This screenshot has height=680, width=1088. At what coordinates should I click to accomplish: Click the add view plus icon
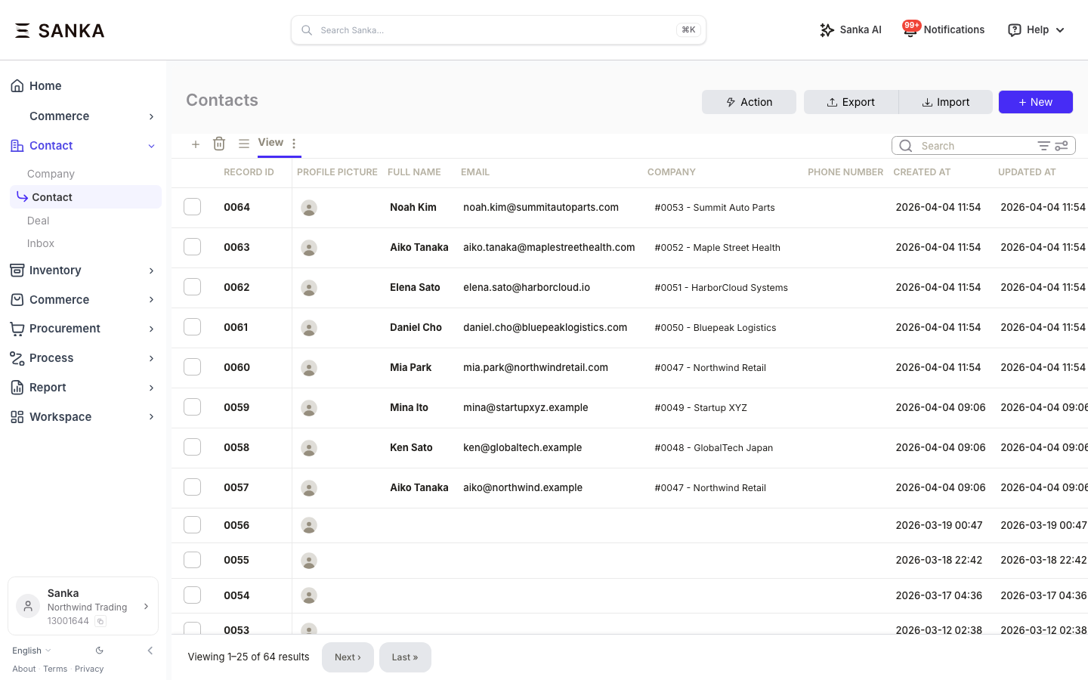pos(196,144)
